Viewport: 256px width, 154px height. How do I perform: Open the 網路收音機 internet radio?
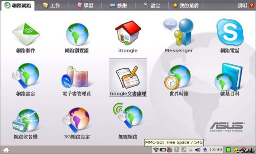pyautogui.click(x=26, y=124)
